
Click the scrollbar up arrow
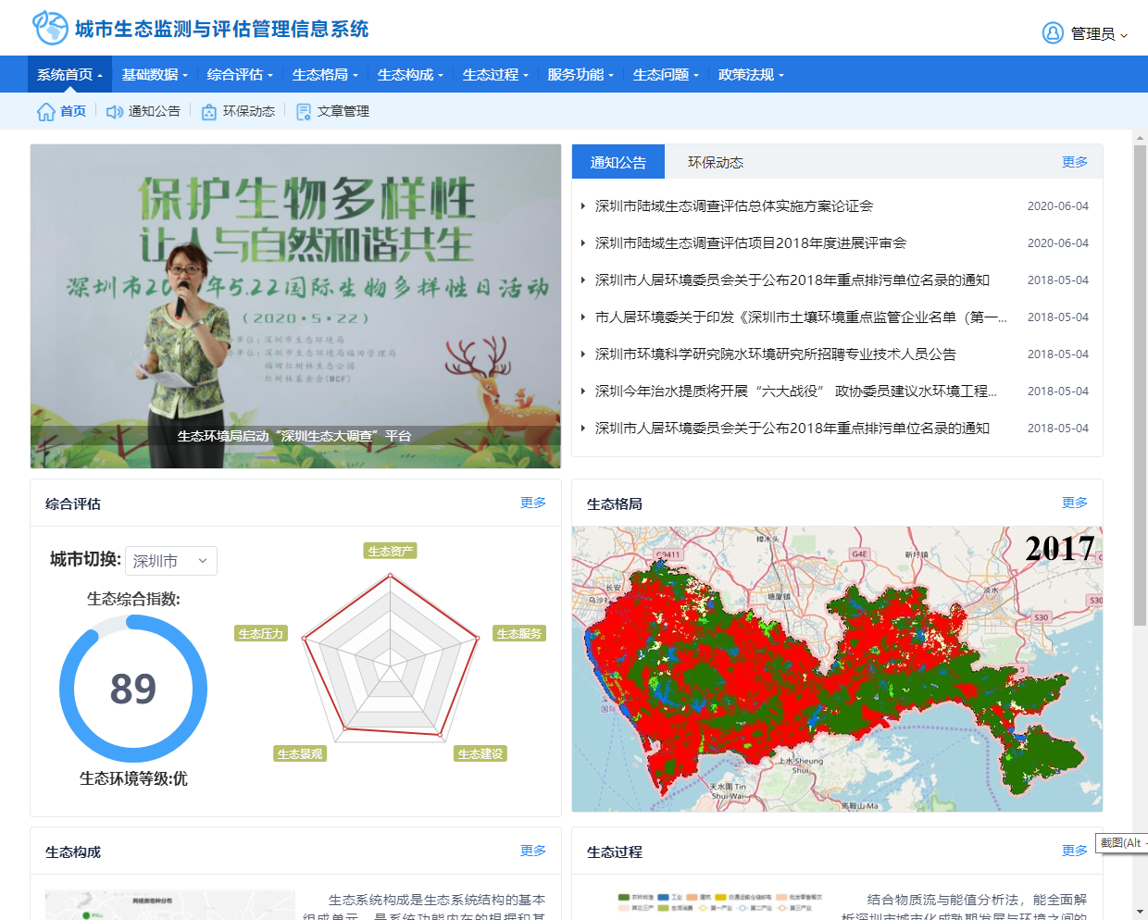1140,138
